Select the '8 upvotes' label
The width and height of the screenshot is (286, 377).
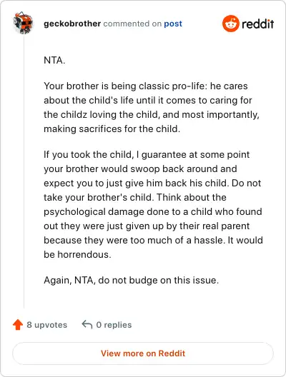[47, 325]
